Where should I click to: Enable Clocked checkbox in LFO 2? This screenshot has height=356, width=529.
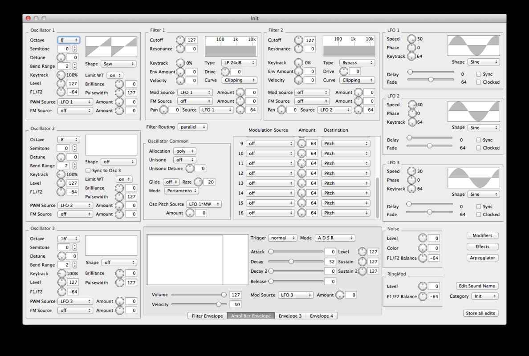(x=479, y=148)
